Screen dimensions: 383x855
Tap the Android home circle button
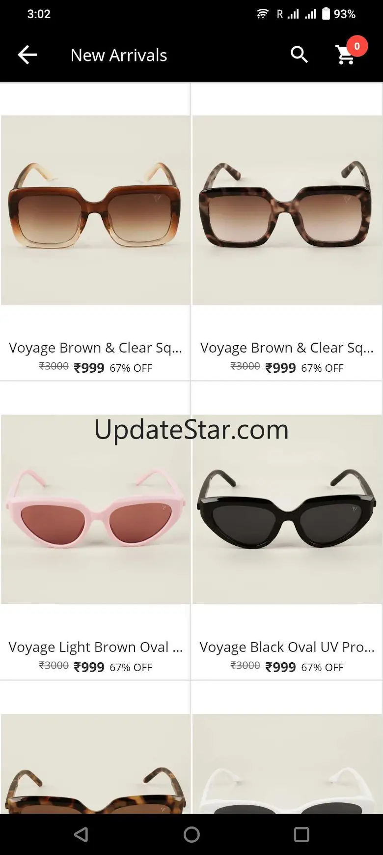[191, 834]
